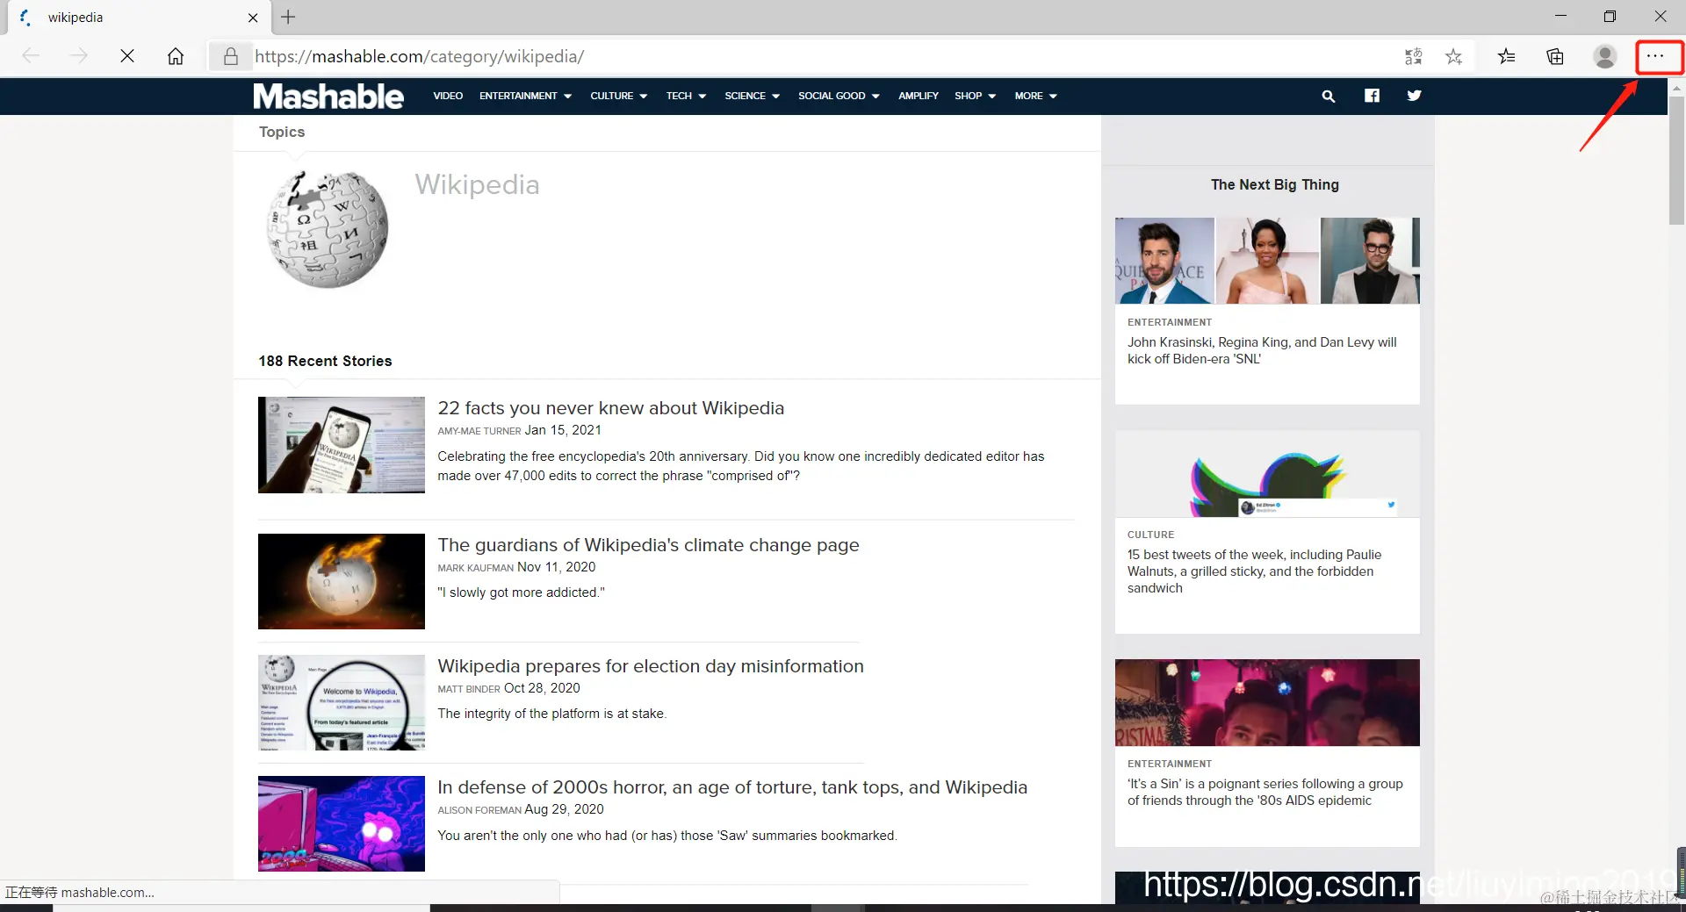The width and height of the screenshot is (1686, 912).
Task: Open the favorites list
Action: point(1507,57)
